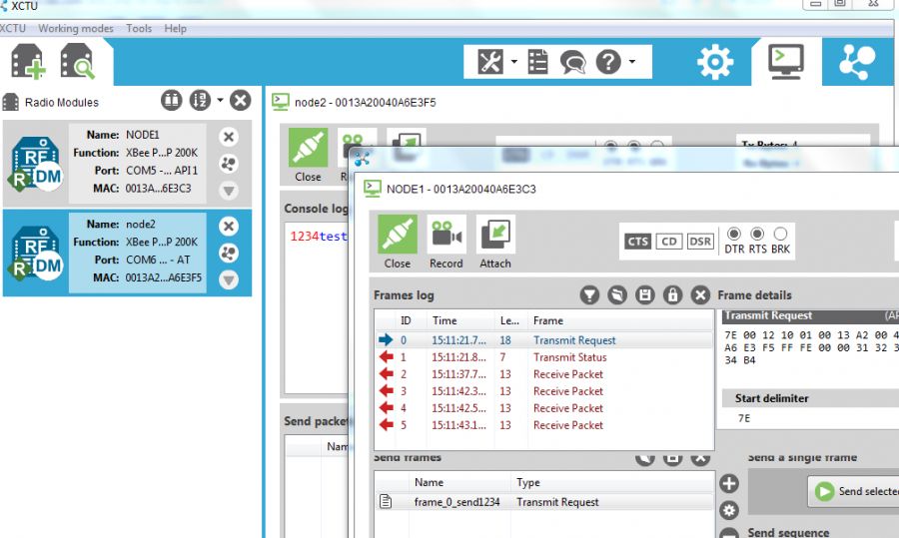The image size is (899, 538).
Task: Select frame 2 Receive Packet row
Action: [x=544, y=374]
